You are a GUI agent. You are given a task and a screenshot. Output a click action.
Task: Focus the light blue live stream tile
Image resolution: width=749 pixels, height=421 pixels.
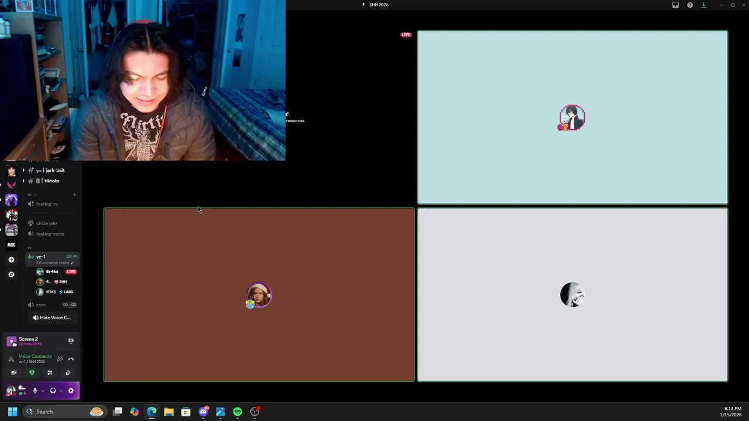572,117
